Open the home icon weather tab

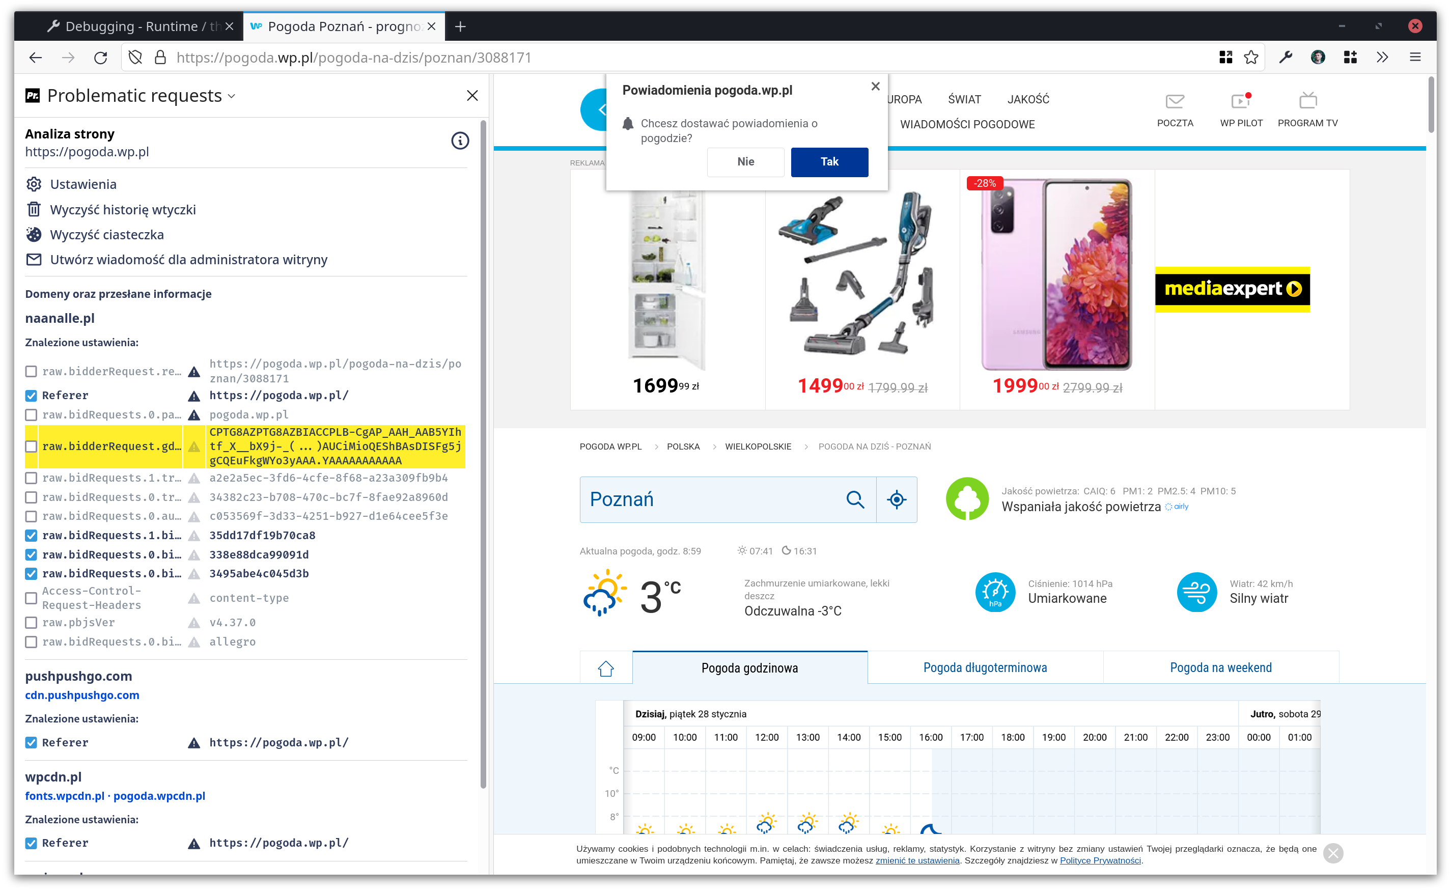pyautogui.click(x=606, y=668)
